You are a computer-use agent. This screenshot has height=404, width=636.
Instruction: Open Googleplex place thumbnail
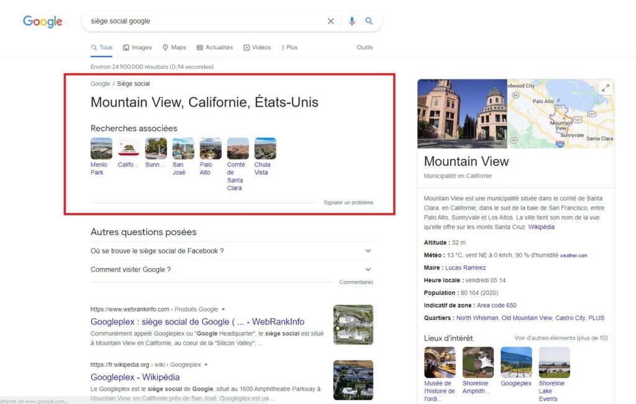516,362
